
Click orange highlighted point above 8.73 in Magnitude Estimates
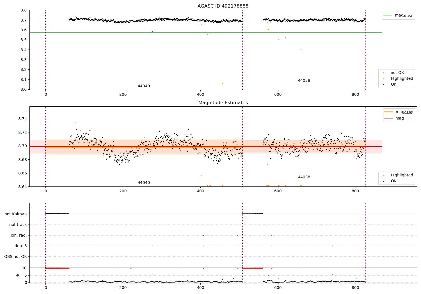coord(76,122)
